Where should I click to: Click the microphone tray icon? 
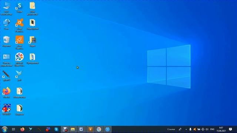click(x=190, y=129)
